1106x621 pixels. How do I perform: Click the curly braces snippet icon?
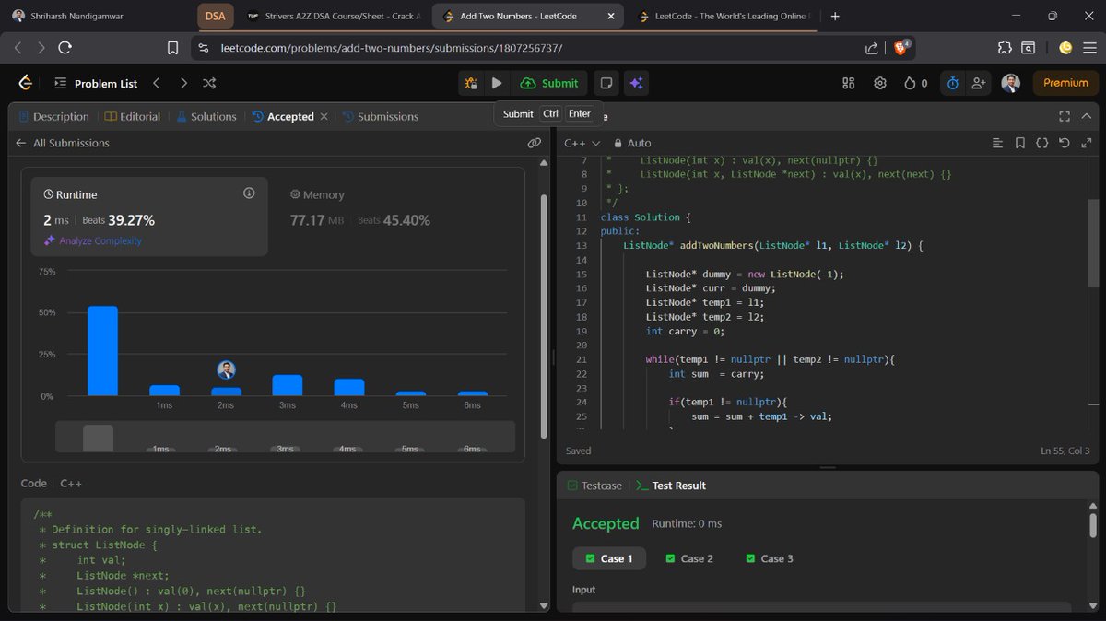[1041, 143]
